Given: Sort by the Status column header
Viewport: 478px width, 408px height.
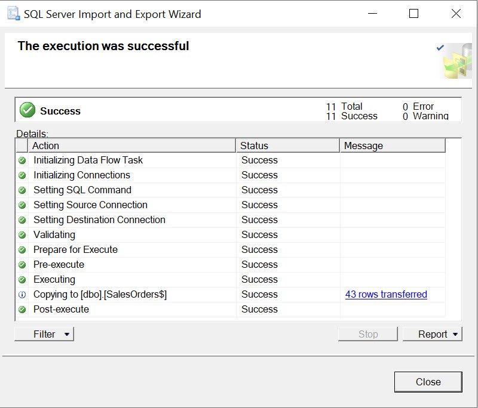Looking at the screenshot, I should pyautogui.click(x=288, y=146).
